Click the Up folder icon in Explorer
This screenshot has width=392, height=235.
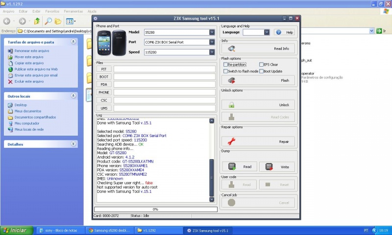37,21
